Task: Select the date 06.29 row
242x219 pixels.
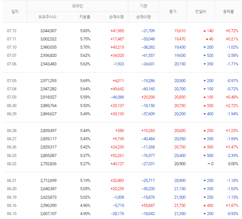Action: pyautogui.click(x=12, y=114)
